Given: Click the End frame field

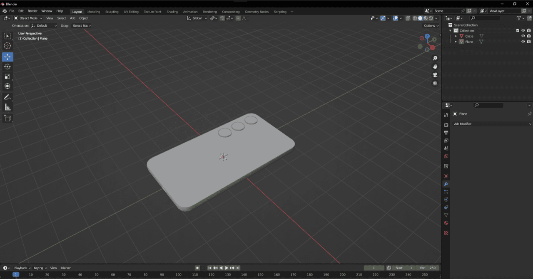Looking at the screenshot, I should pyautogui.click(x=428, y=268).
